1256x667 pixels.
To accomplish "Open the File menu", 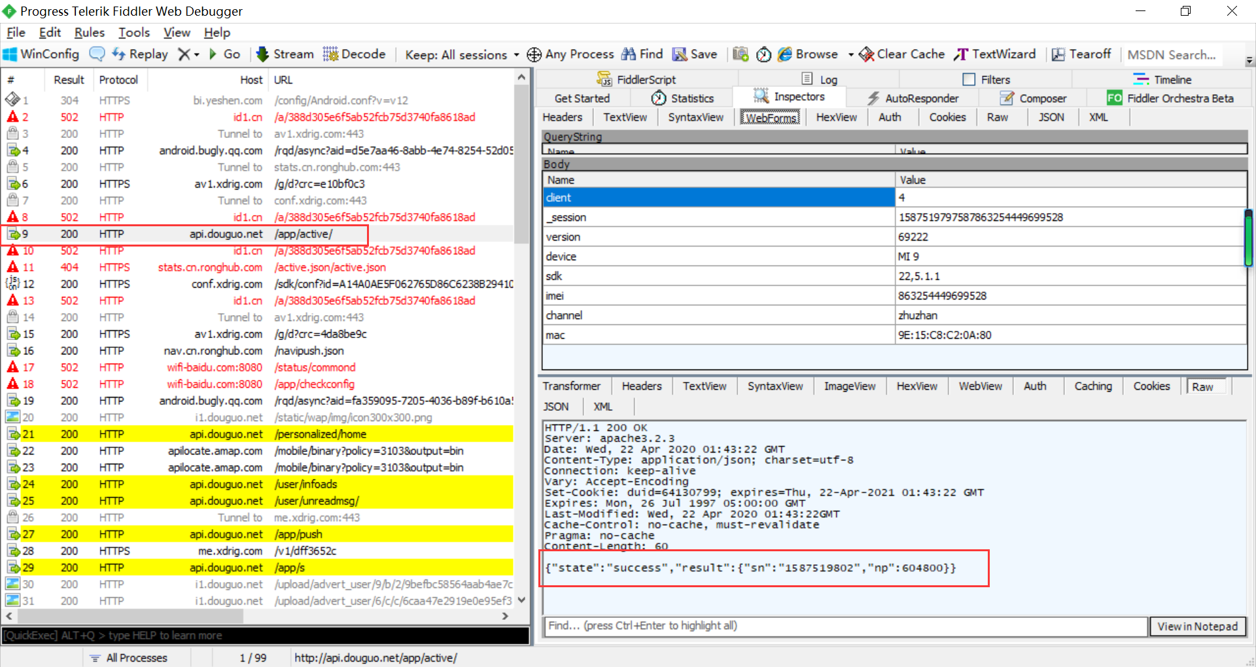I will [16, 33].
